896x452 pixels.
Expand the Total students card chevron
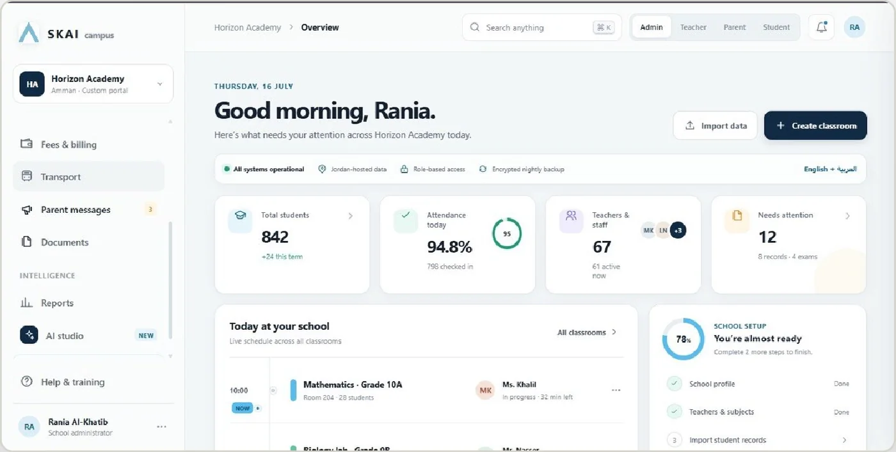pos(350,216)
